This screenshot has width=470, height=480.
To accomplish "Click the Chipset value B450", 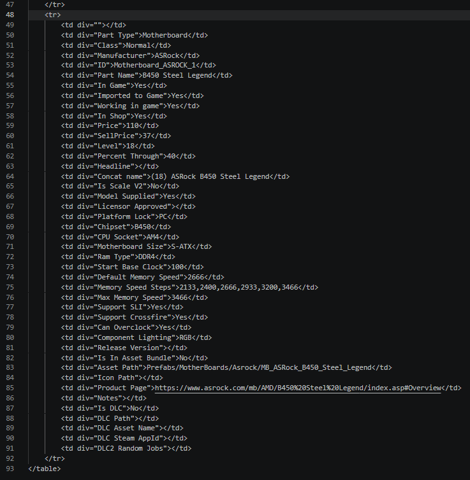I will click(x=143, y=227).
